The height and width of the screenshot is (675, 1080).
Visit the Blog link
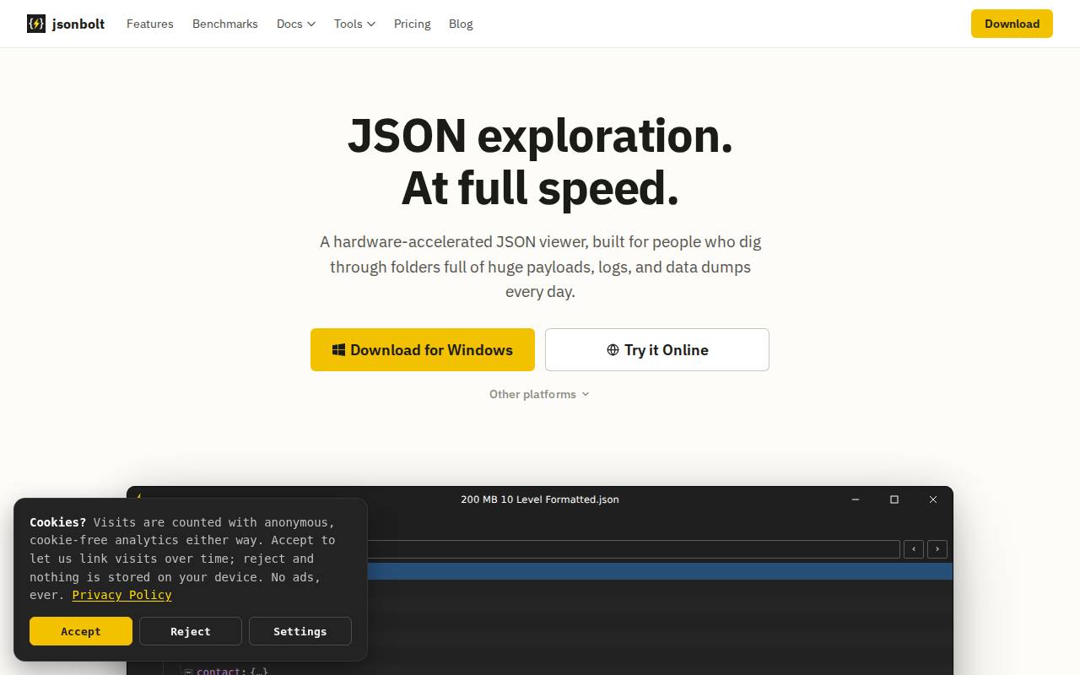pyautogui.click(x=461, y=24)
